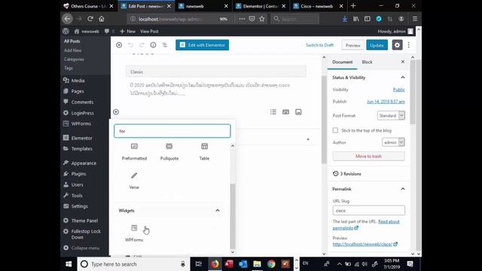Viewport: 482px width, 271px height.
Task: Open the settings gear next to Update
Action: tap(397, 45)
